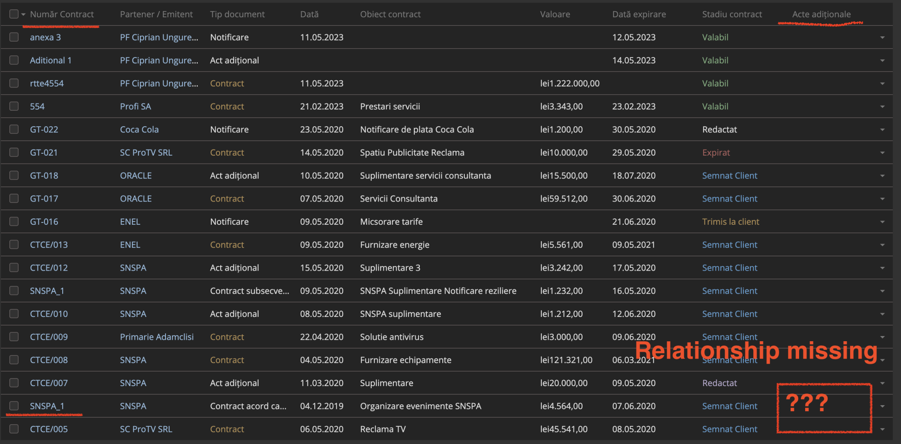901x444 pixels.
Task: Click the Acte adiționale column header
Action: coord(821,14)
